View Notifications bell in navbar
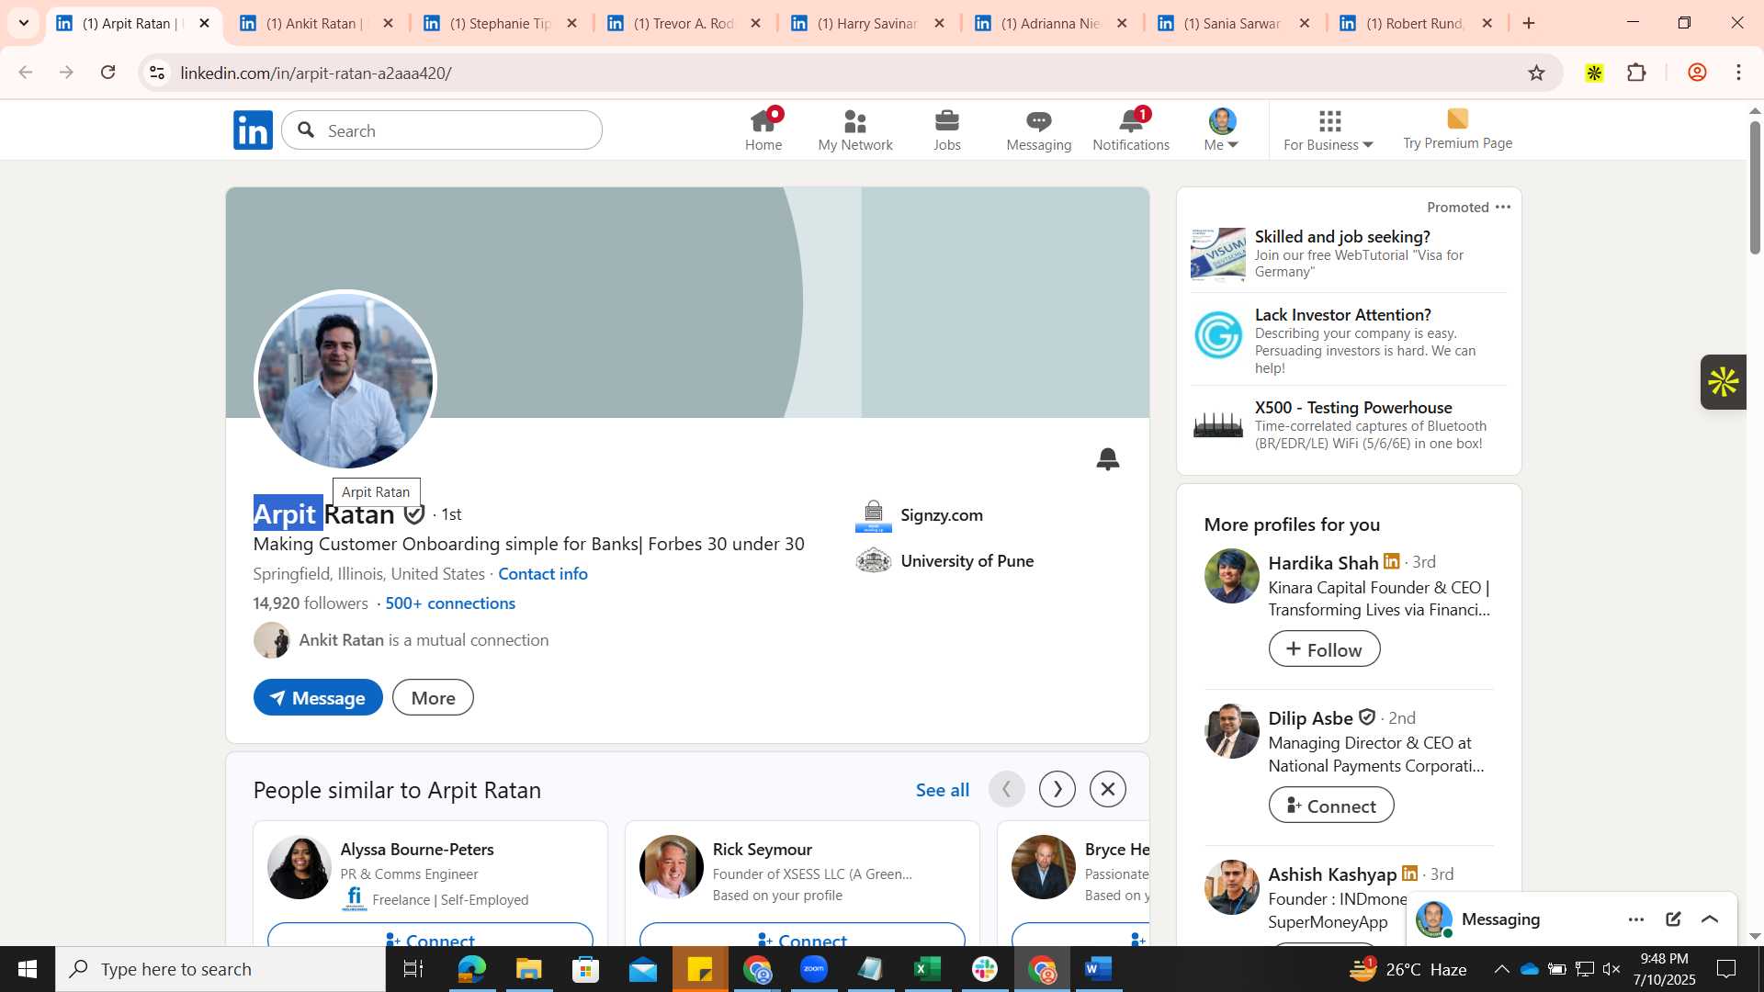The height and width of the screenshot is (992, 1764). 1131,130
